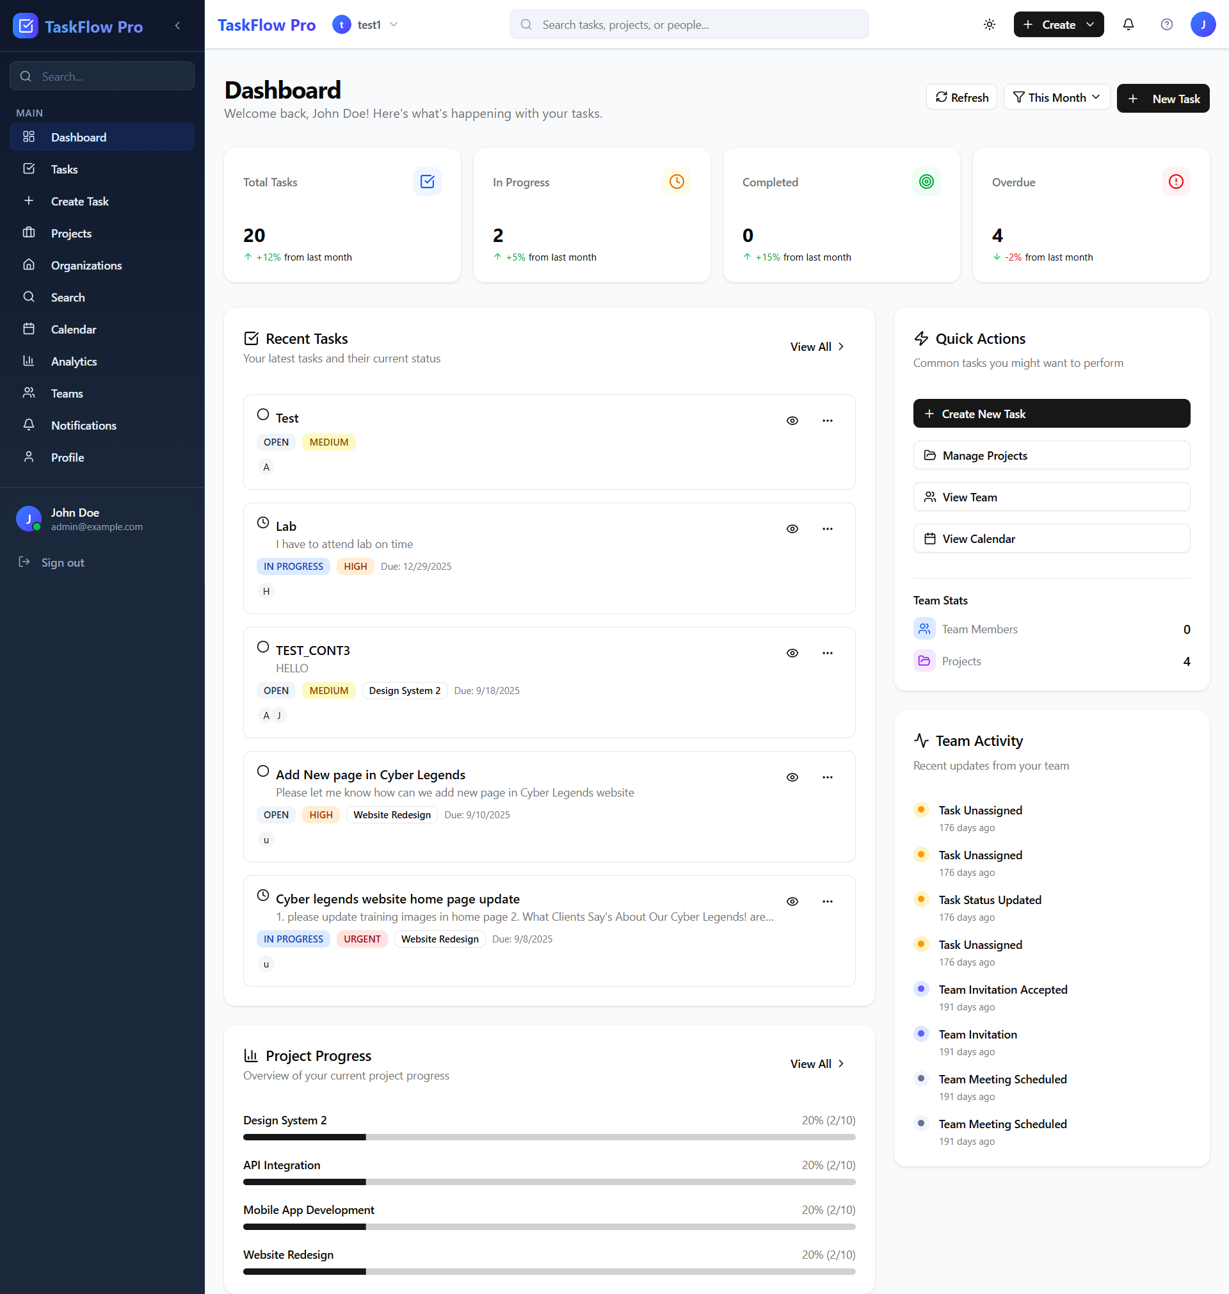The height and width of the screenshot is (1294, 1229).
Task: Click the New Task button
Action: point(1163,99)
